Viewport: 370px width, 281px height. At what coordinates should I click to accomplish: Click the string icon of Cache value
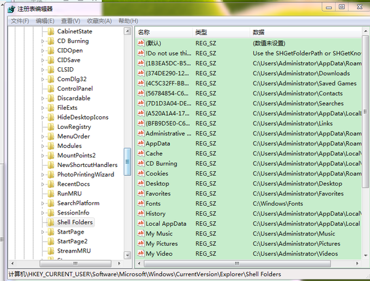pyautogui.click(x=141, y=153)
